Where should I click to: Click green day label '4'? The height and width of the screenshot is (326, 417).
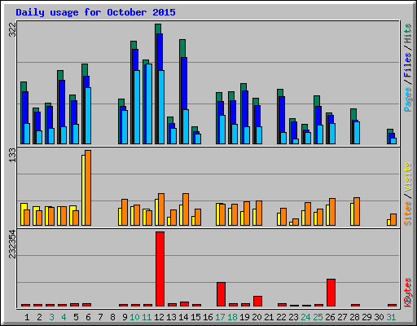click(64, 317)
